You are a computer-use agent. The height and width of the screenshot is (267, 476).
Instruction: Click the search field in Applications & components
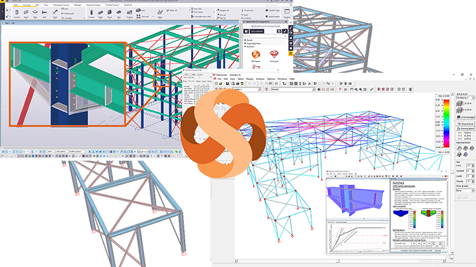pos(265,36)
